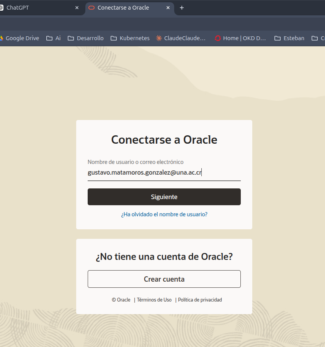Viewport: 325px width, 347px height.
Task: Click the username or email input field
Action: click(x=164, y=173)
